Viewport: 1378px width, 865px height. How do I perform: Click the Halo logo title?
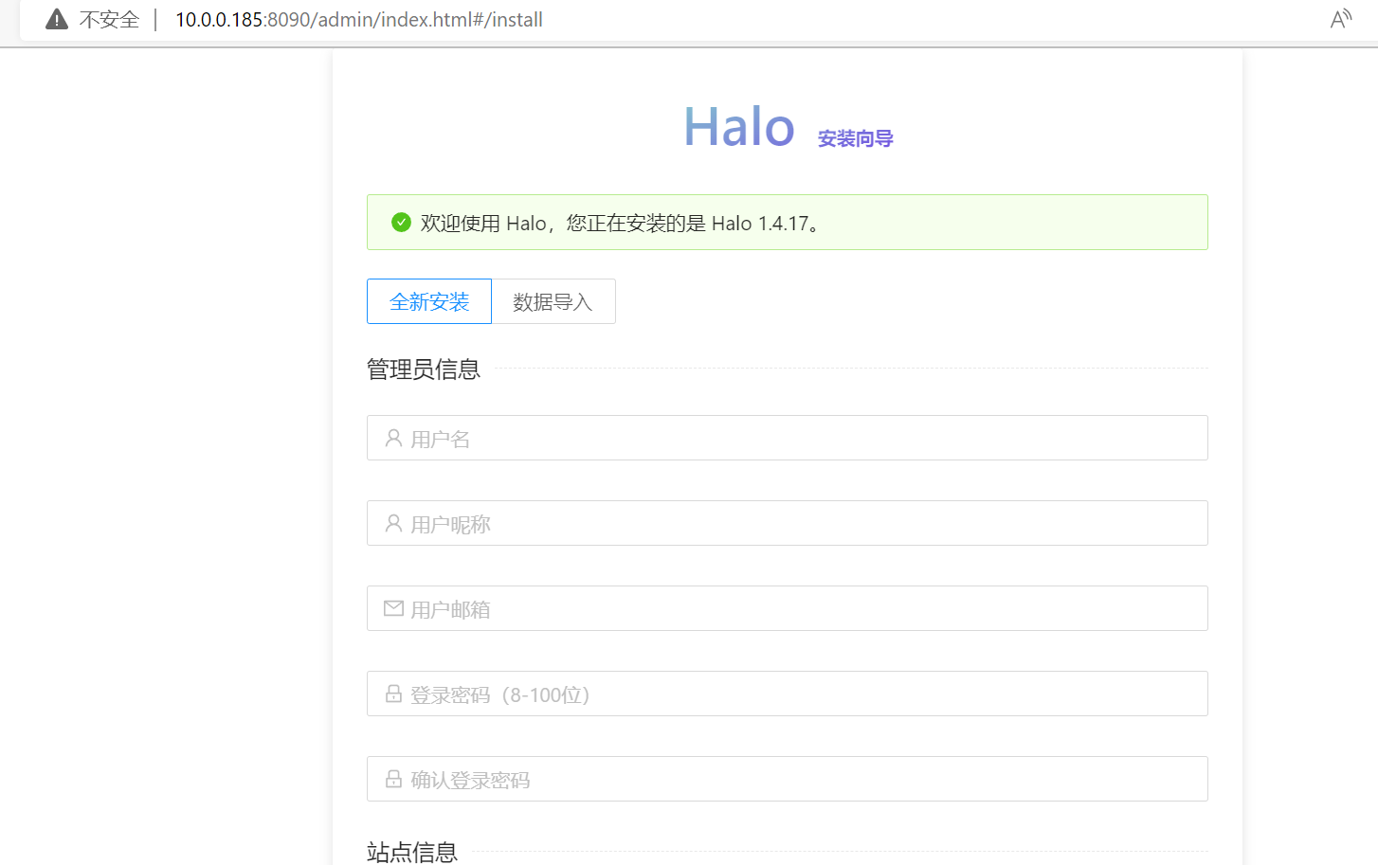[739, 127]
